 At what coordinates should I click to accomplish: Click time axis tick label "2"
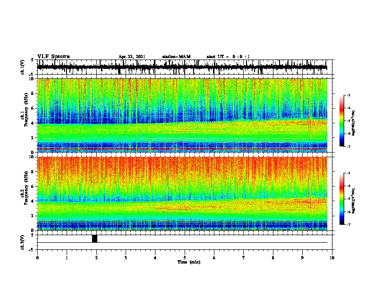(x=96, y=258)
